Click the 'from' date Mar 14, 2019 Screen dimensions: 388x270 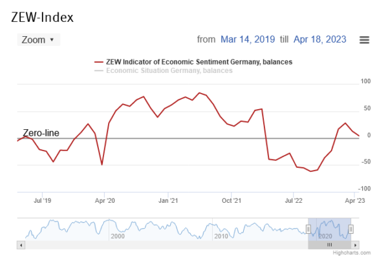[x=248, y=39]
